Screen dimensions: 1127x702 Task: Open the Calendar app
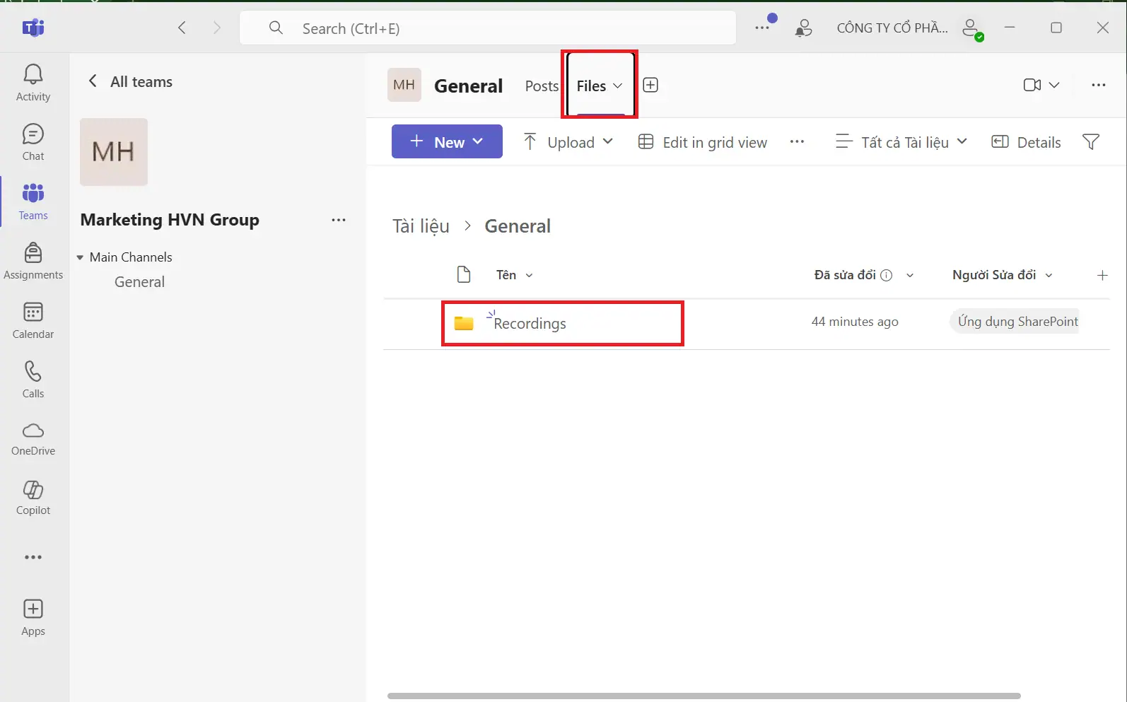click(33, 320)
